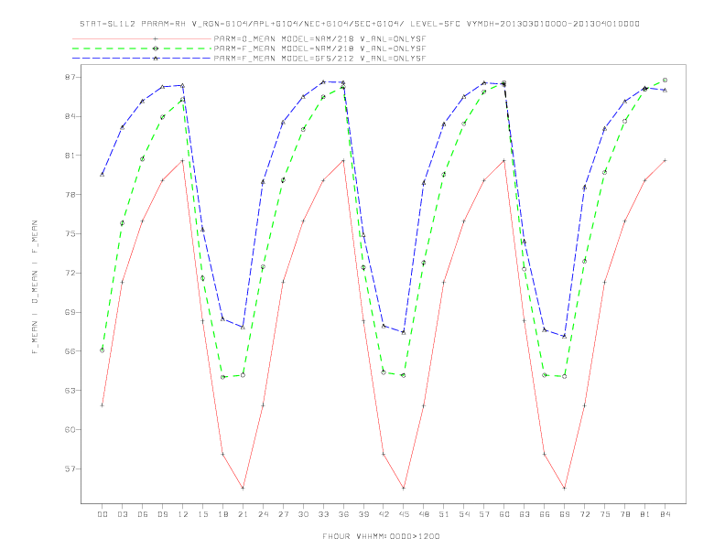Click the x-axis tick label 12

pos(183,514)
